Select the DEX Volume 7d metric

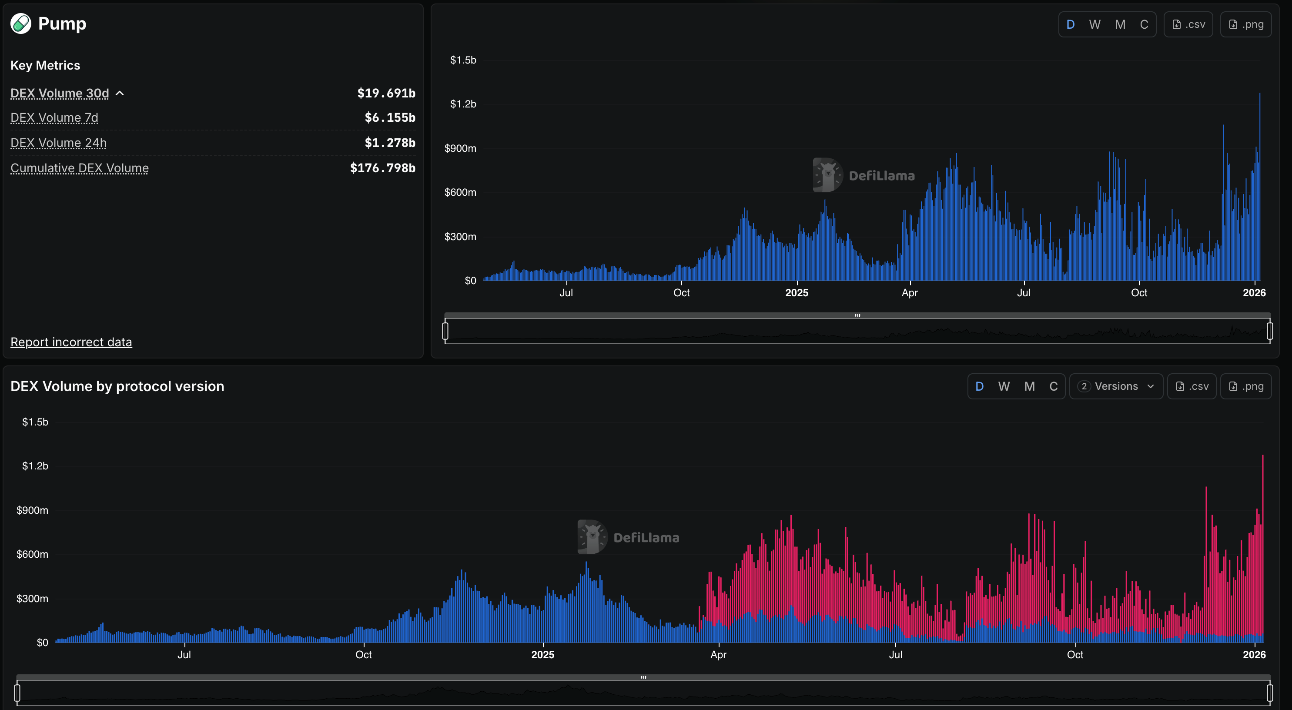pos(54,117)
